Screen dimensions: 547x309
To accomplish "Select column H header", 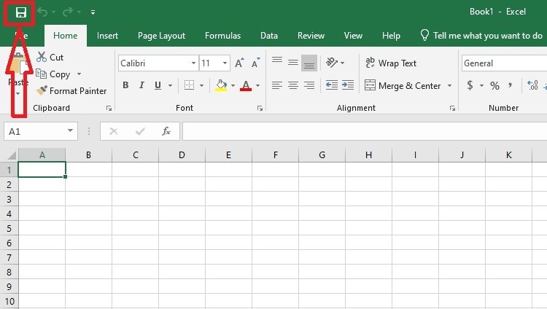I will pos(368,154).
